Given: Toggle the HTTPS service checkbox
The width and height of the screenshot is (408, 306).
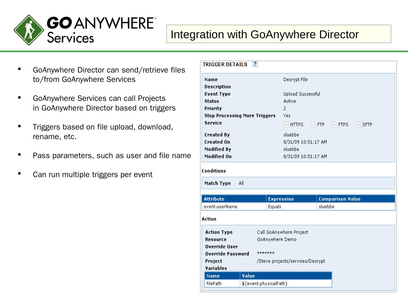Looking at the screenshot, I should (x=286, y=125).
